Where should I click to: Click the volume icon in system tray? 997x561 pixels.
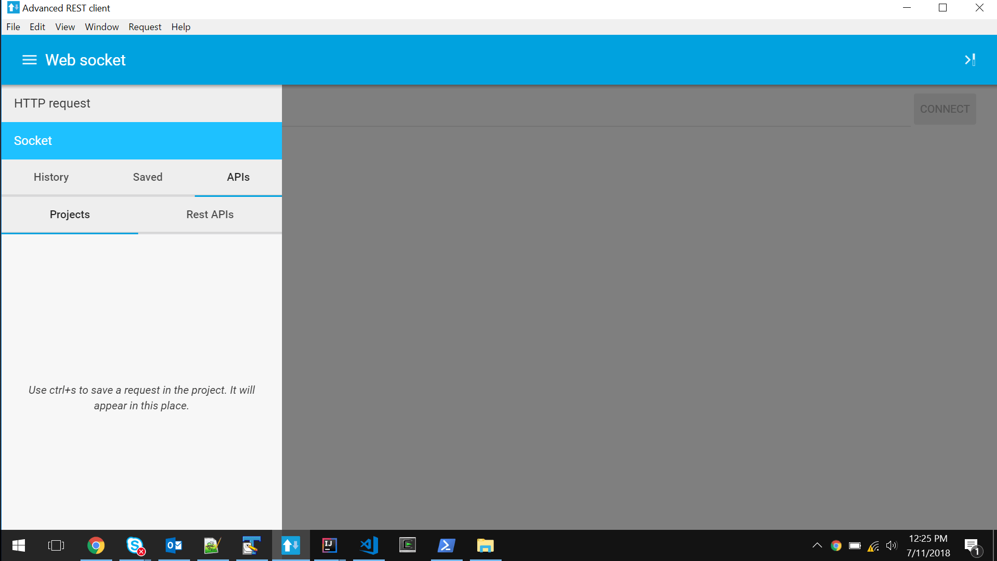tap(892, 545)
